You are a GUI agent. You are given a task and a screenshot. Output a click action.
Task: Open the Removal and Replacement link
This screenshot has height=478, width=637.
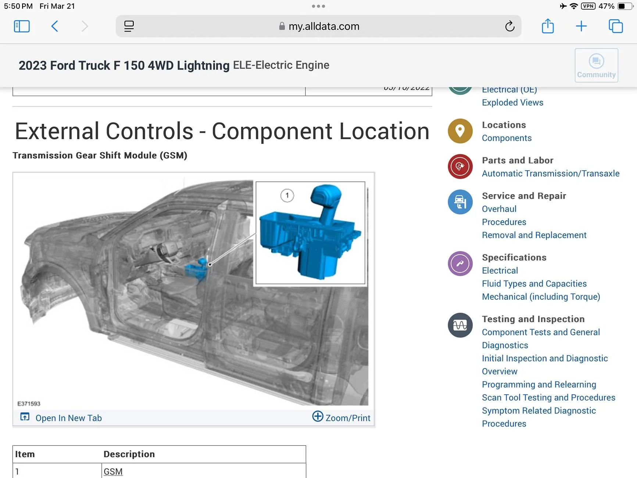point(534,235)
